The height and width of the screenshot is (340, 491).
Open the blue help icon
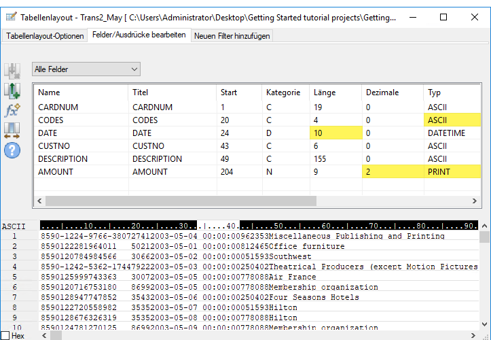12,150
